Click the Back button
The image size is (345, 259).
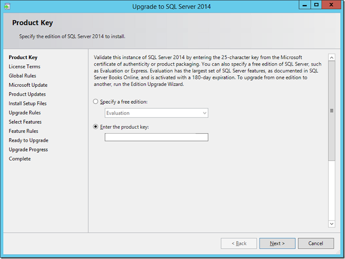click(x=239, y=243)
